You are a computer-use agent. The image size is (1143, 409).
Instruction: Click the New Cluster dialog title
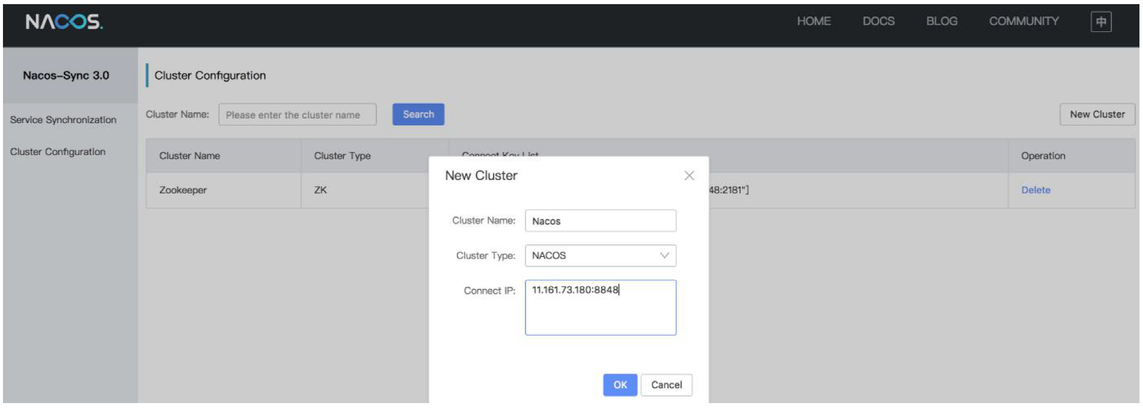[x=481, y=175]
